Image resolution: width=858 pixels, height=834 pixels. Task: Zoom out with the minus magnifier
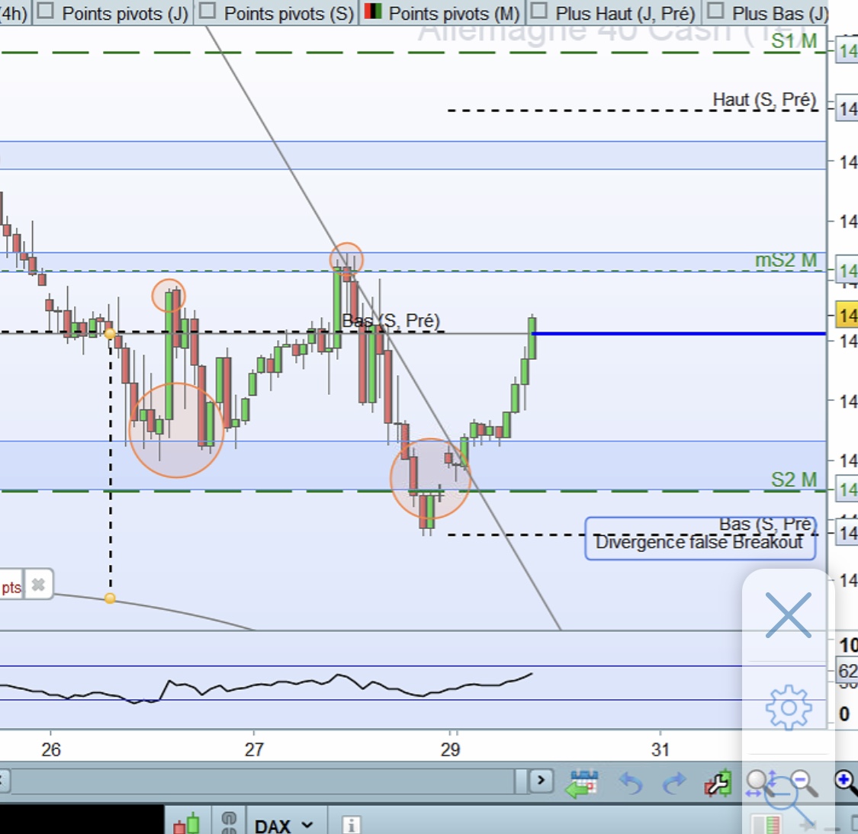pyautogui.click(x=805, y=784)
